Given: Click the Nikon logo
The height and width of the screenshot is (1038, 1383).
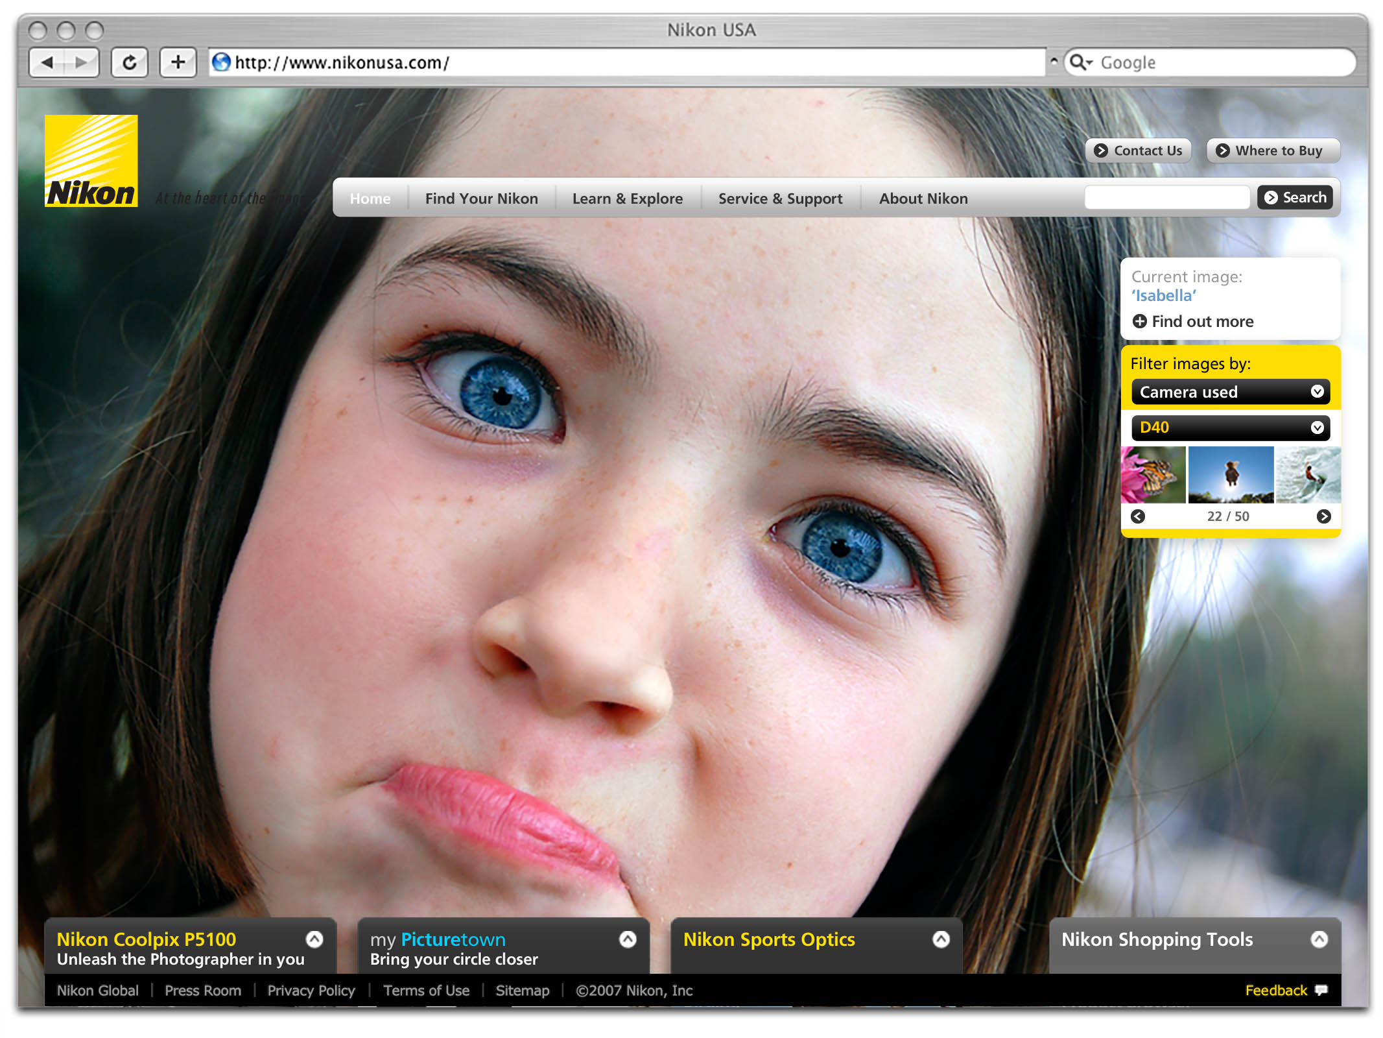Looking at the screenshot, I should point(91,161).
